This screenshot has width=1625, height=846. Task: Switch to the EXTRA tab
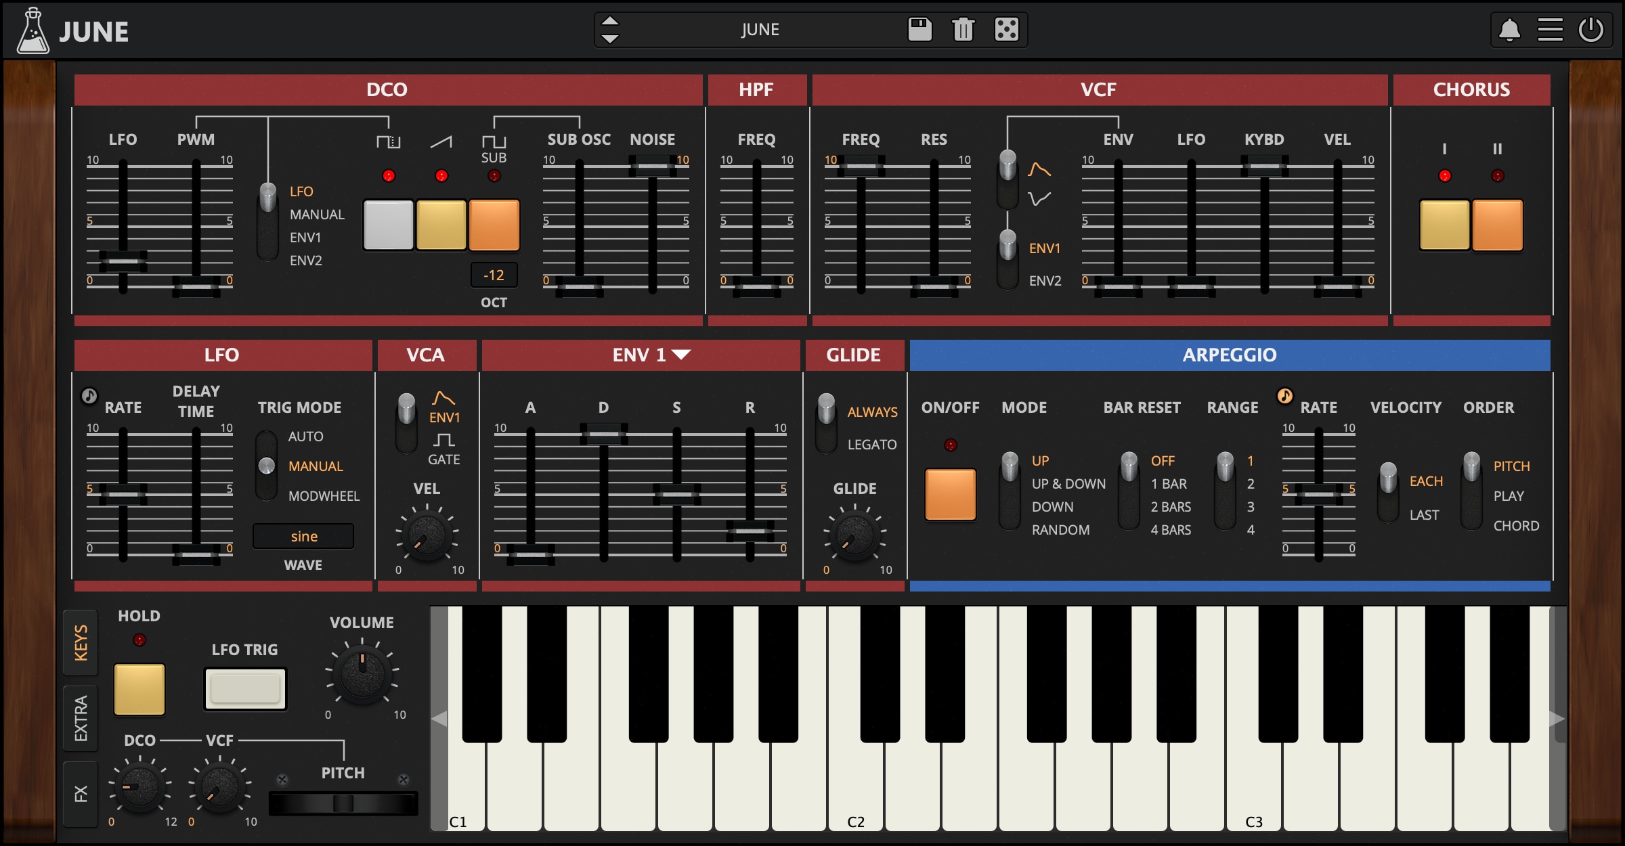coord(81,719)
